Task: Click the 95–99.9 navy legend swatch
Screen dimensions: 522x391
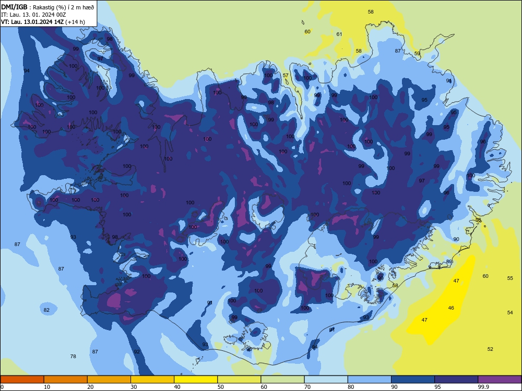Action: 456,380
